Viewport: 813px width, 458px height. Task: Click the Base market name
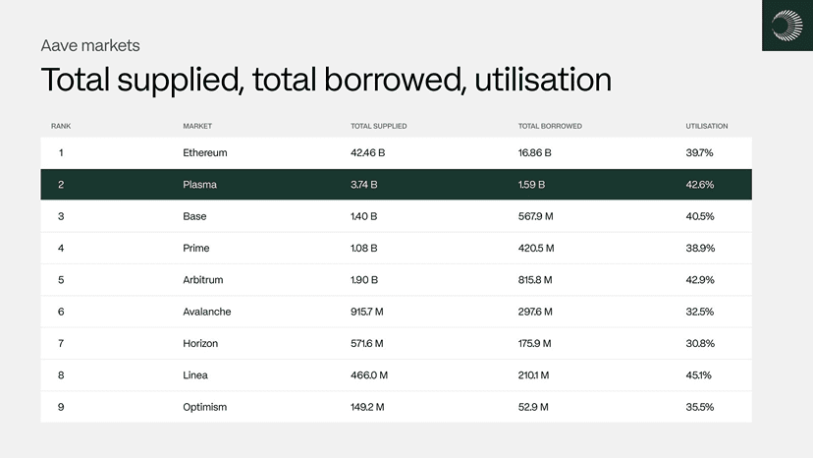(x=194, y=216)
